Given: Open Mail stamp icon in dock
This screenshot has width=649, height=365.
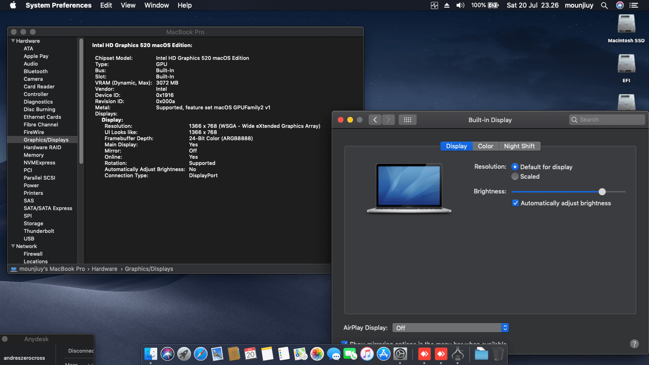Looking at the screenshot, I should pos(217,354).
